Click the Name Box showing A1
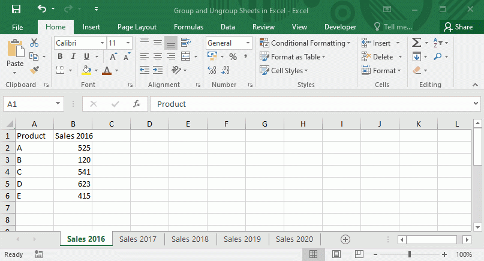484x261 pixels. coord(33,104)
